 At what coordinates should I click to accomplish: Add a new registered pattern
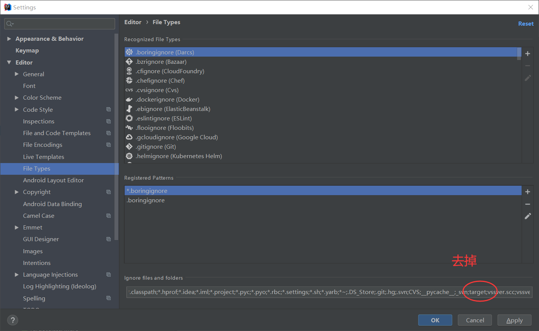pyautogui.click(x=527, y=191)
